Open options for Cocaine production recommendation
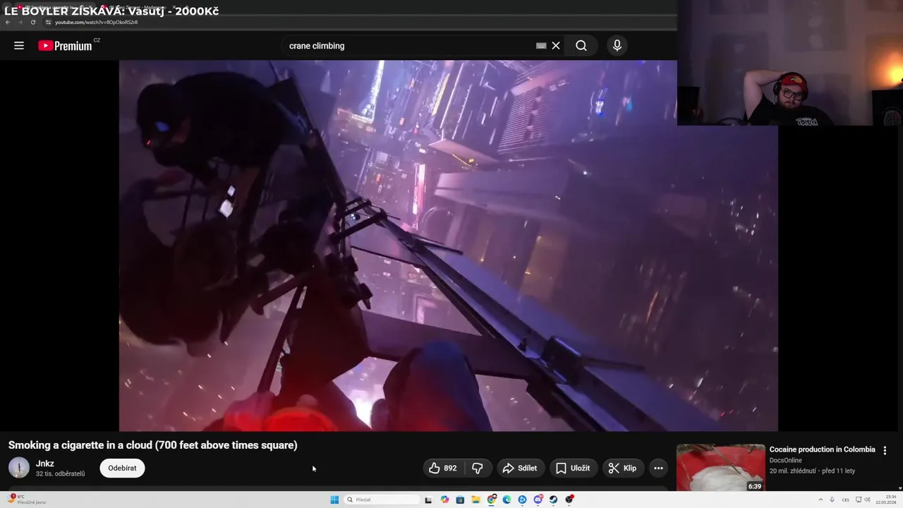The image size is (903, 508). [x=885, y=450]
